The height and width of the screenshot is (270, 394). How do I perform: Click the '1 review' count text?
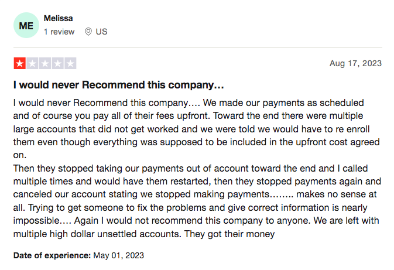[x=59, y=32]
